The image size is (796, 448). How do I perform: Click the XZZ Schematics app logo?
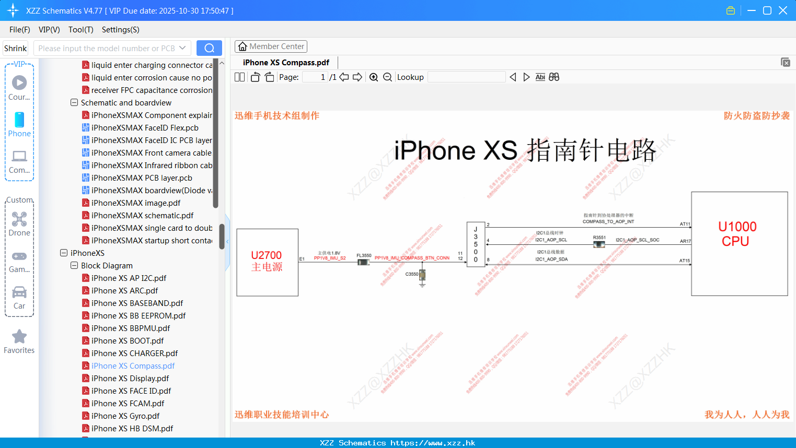click(x=13, y=10)
